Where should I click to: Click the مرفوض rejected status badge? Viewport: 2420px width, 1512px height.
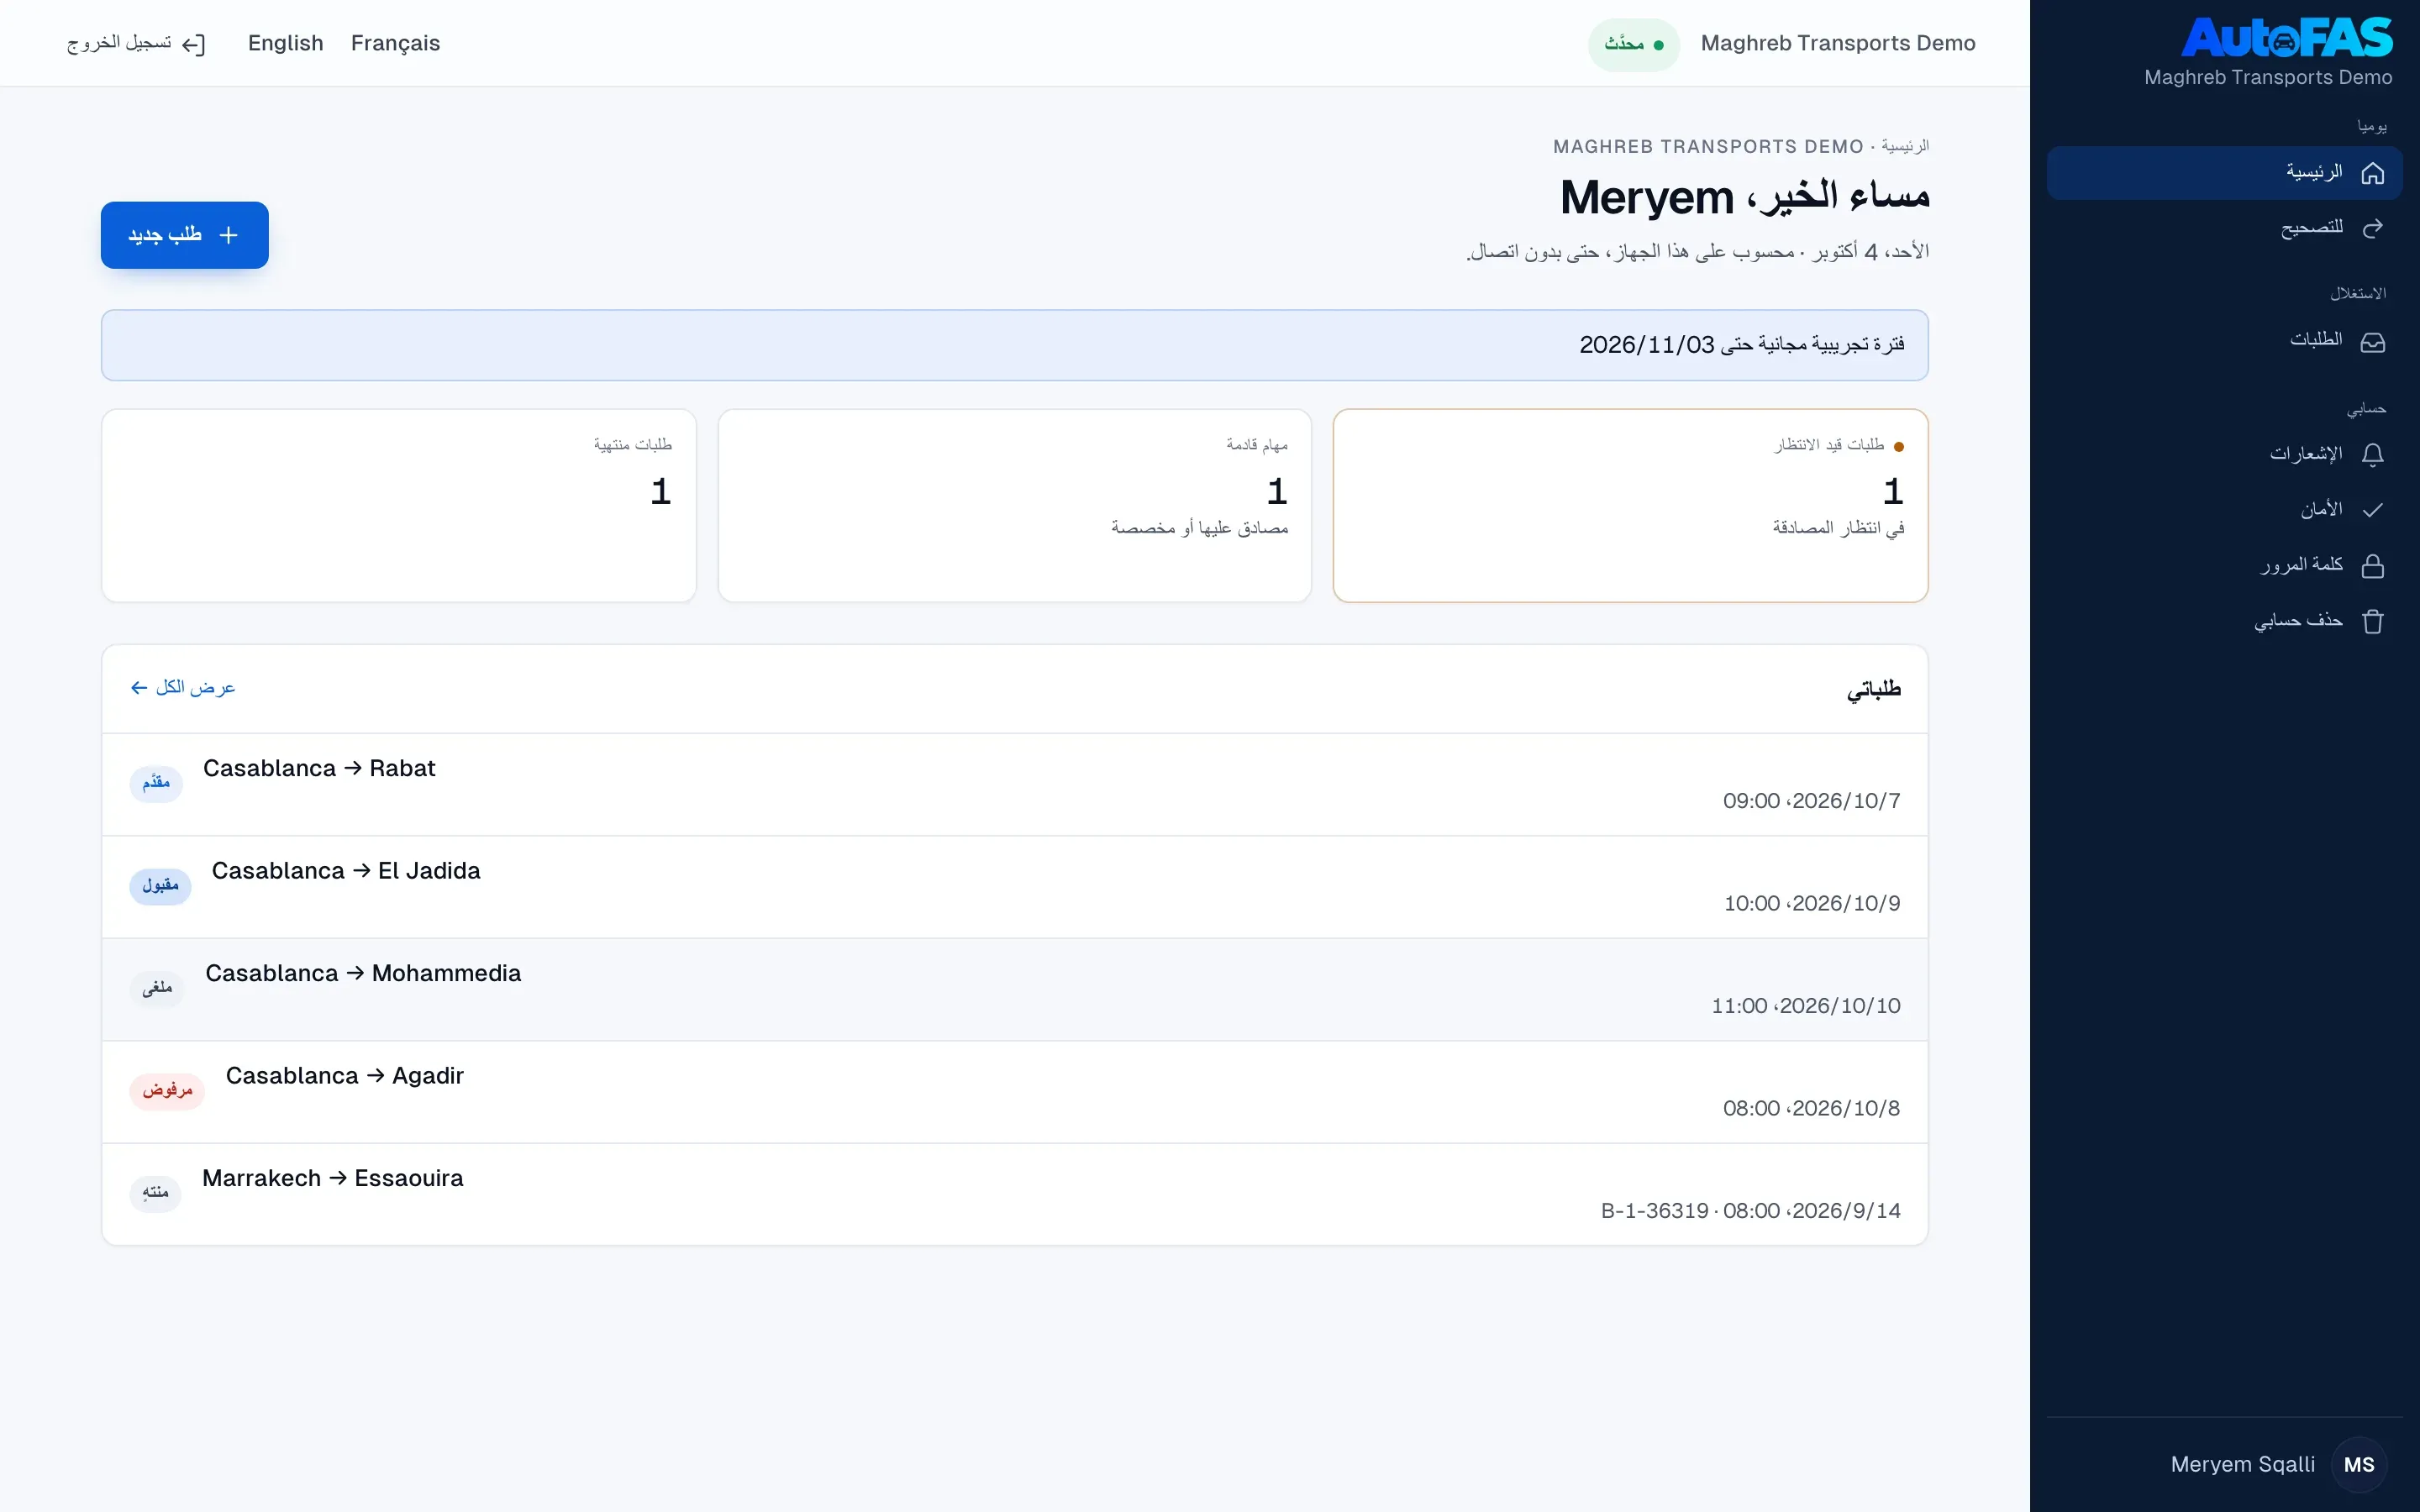coord(167,1090)
